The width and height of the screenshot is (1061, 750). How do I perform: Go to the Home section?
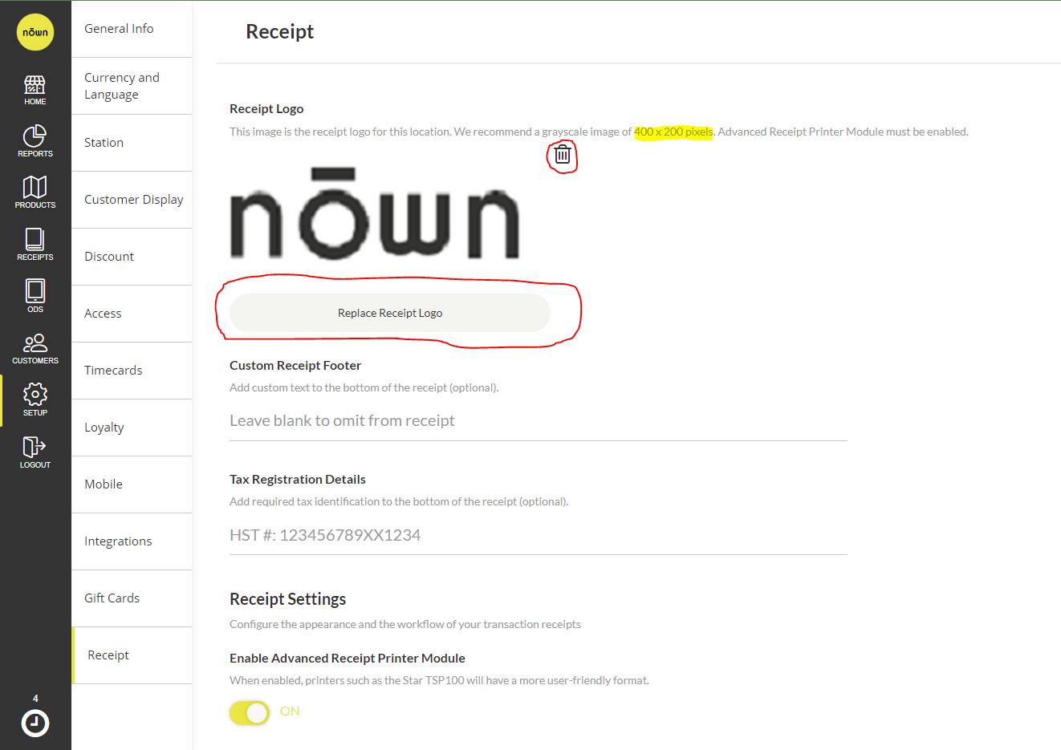35,90
